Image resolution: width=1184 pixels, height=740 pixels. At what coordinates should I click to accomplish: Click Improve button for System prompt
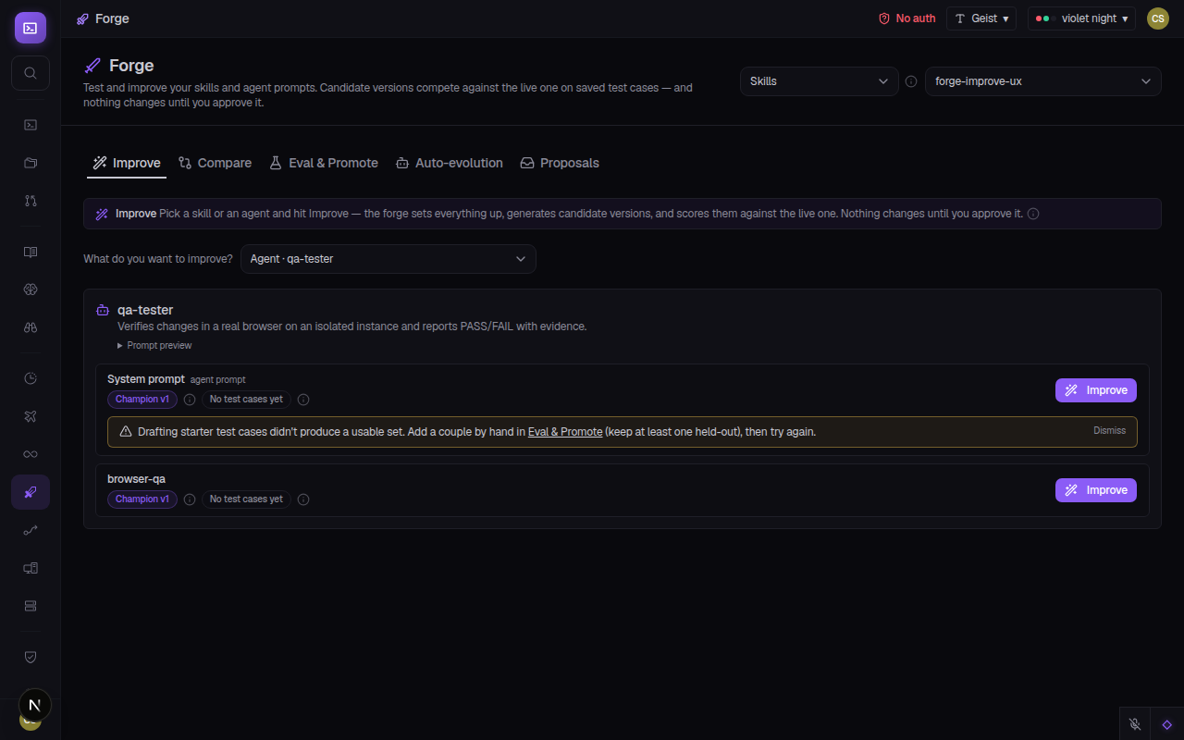[x=1096, y=390]
